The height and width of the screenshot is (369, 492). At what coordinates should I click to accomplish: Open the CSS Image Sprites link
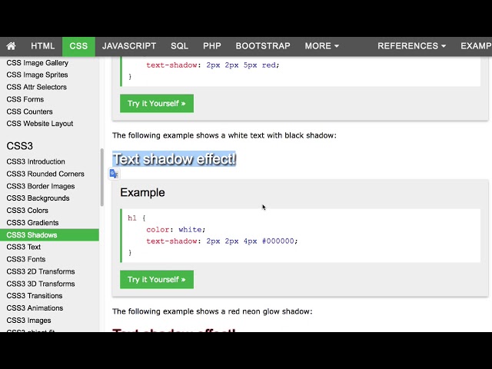point(37,75)
